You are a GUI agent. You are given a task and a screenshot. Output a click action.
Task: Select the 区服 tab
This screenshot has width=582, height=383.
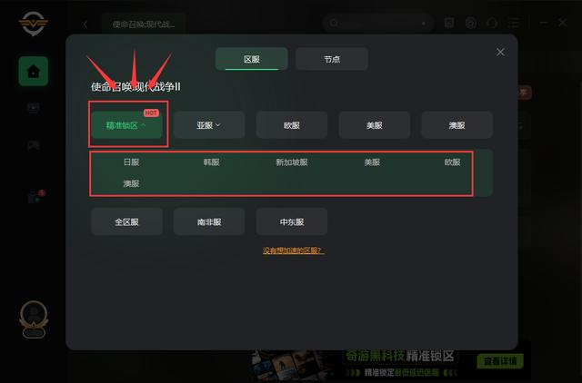point(252,59)
